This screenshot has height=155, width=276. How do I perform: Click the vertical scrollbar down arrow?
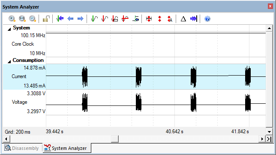pyautogui.click(x=269, y=132)
